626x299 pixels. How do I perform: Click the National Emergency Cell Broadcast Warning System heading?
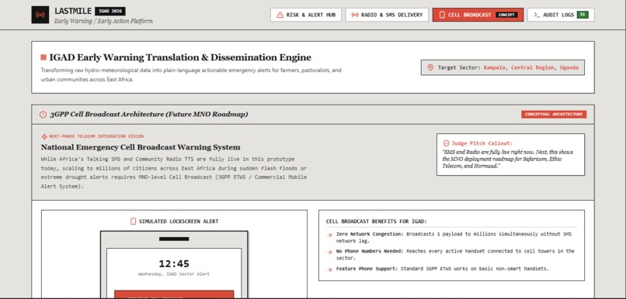[141, 147]
